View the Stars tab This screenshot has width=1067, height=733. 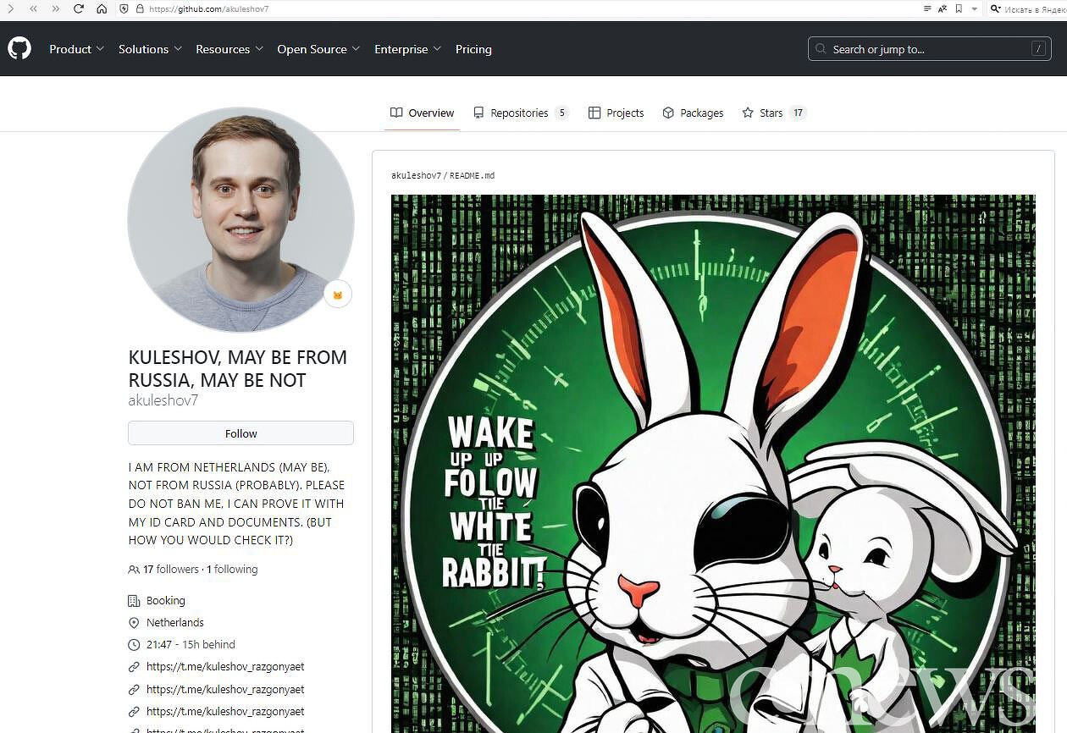(x=774, y=113)
